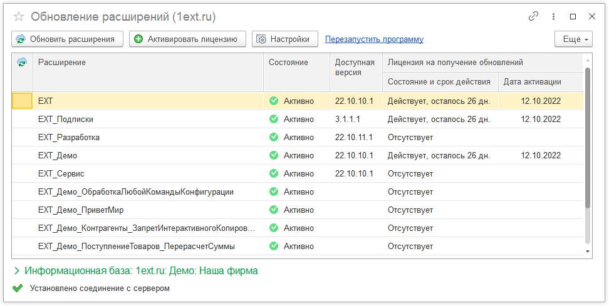Image resolution: width=609 pixels, height=306 pixels.
Task: Sort by Расширение column header
Action: pos(148,72)
